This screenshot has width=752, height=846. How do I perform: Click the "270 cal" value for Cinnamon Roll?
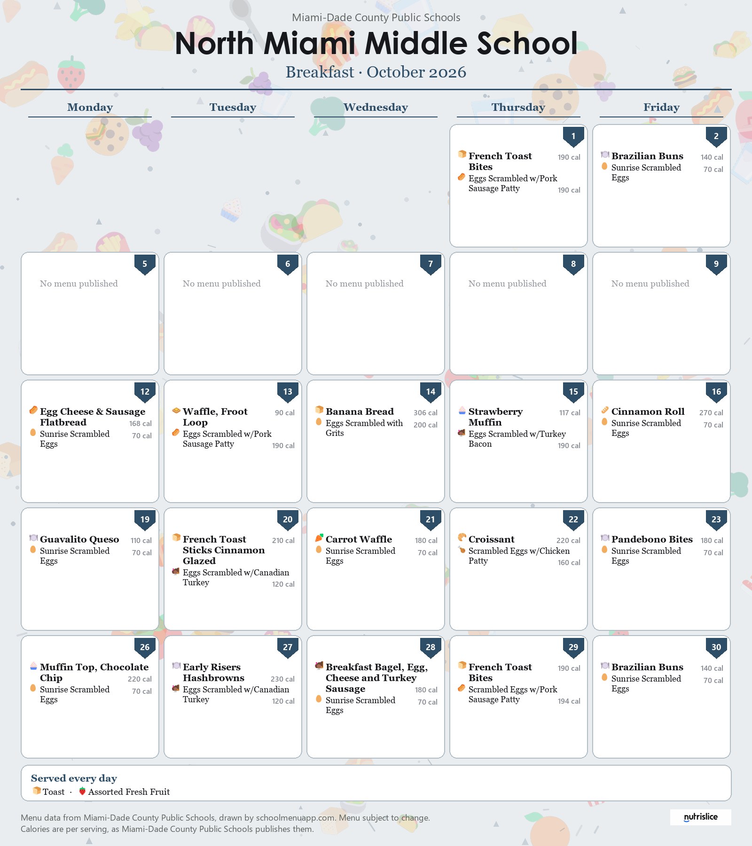(711, 412)
